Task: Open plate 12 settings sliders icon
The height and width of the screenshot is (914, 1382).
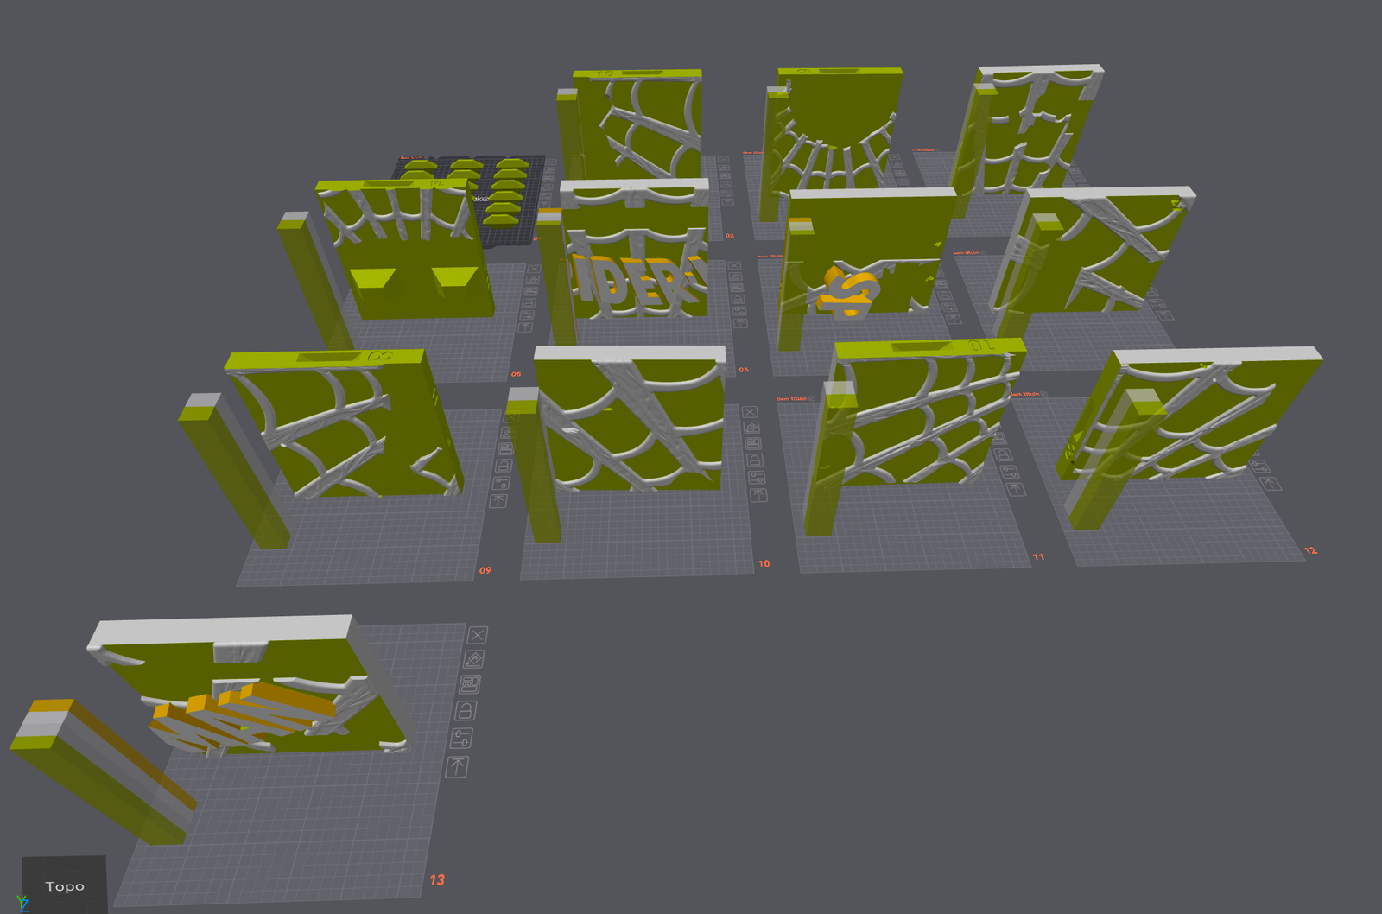Action: click(x=1258, y=466)
